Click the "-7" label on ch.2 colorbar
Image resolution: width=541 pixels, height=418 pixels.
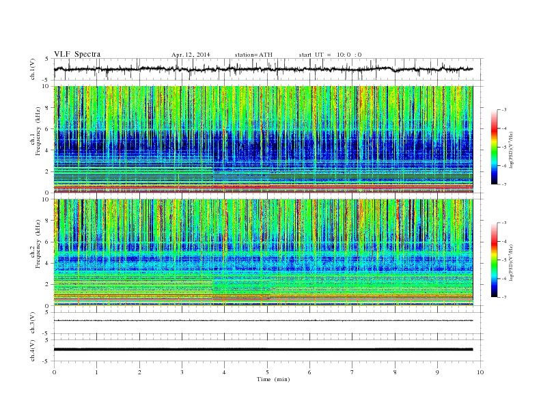(x=503, y=297)
